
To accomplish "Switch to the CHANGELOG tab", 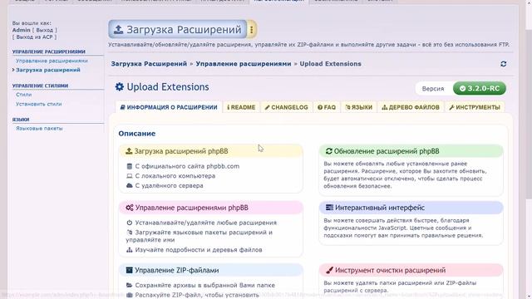I will [286, 107].
